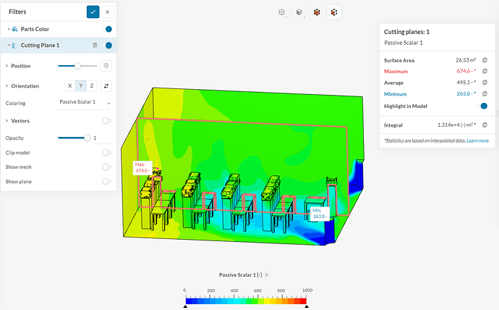The image size is (499, 310).
Task: Click the Passive Scalar 1 [-] legend title
Action: pyautogui.click(x=241, y=275)
